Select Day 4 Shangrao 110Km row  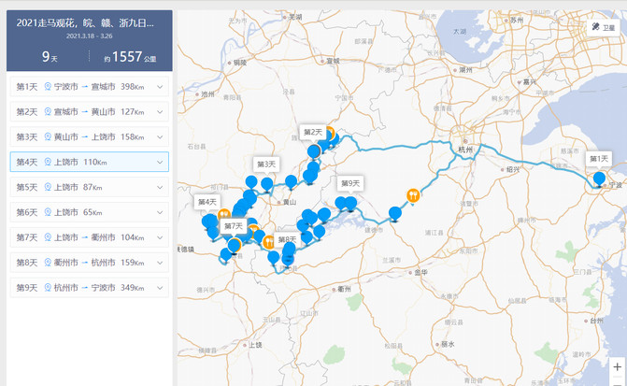click(84, 163)
